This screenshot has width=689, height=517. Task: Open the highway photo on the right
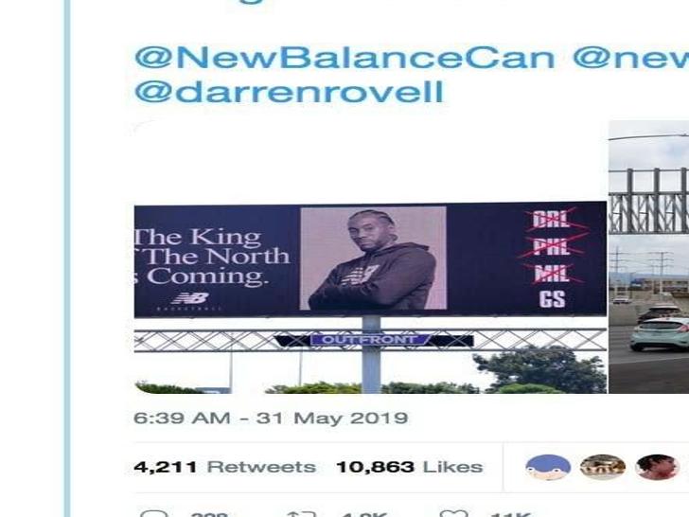coord(649,257)
